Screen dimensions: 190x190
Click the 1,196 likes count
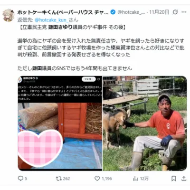107,179
